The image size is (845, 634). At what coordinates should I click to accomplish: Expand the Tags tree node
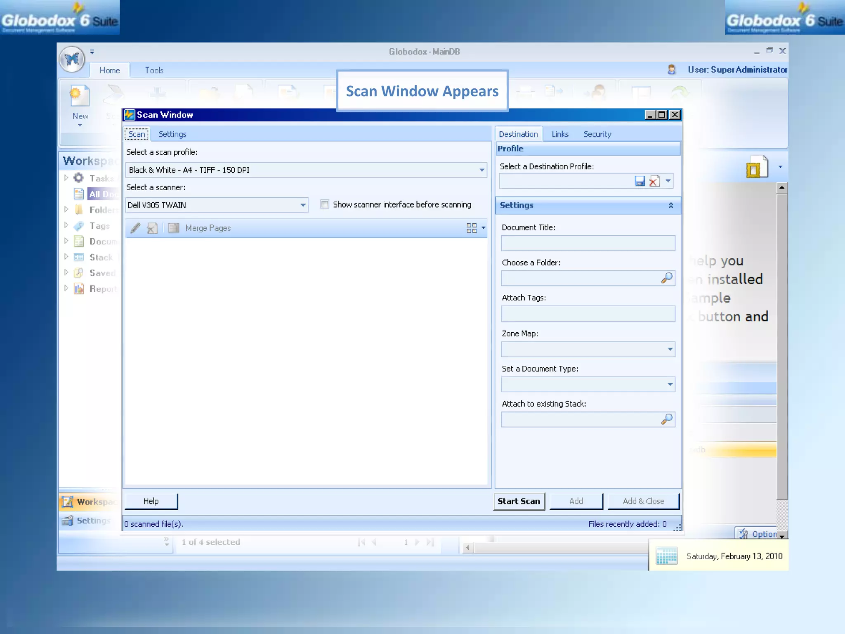pos(66,225)
